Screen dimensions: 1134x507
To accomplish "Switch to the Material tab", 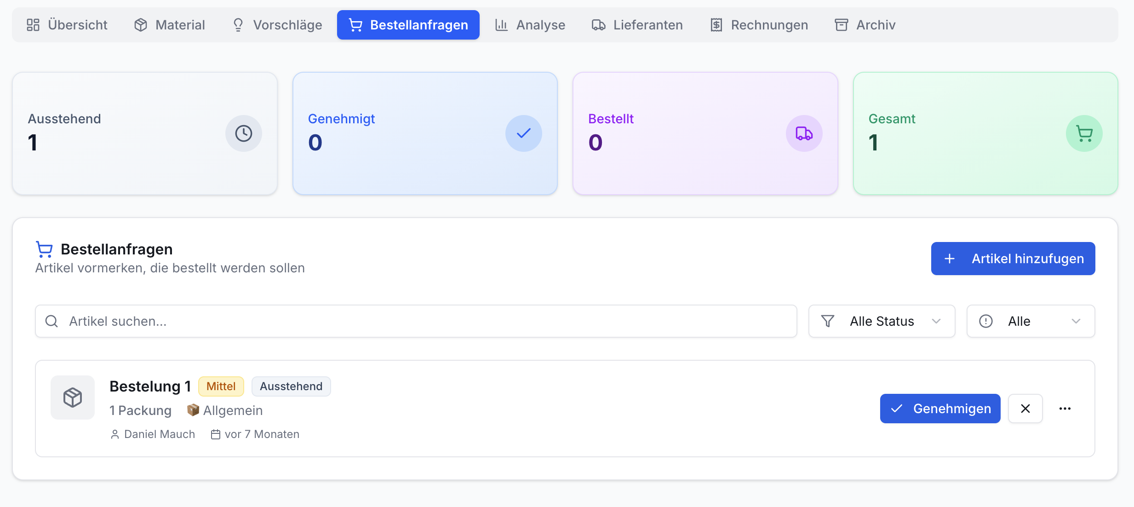I will [x=169, y=25].
